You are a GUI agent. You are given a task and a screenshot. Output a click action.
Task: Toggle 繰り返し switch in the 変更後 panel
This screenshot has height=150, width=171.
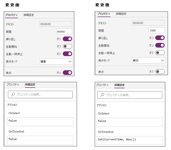(x=160, y=38)
